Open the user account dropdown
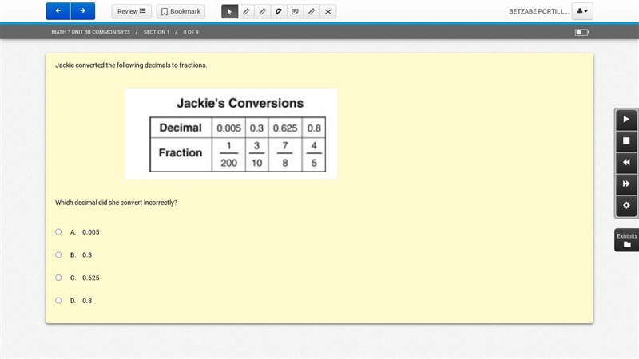Screen dimensions: 639x359 [x=582, y=11]
